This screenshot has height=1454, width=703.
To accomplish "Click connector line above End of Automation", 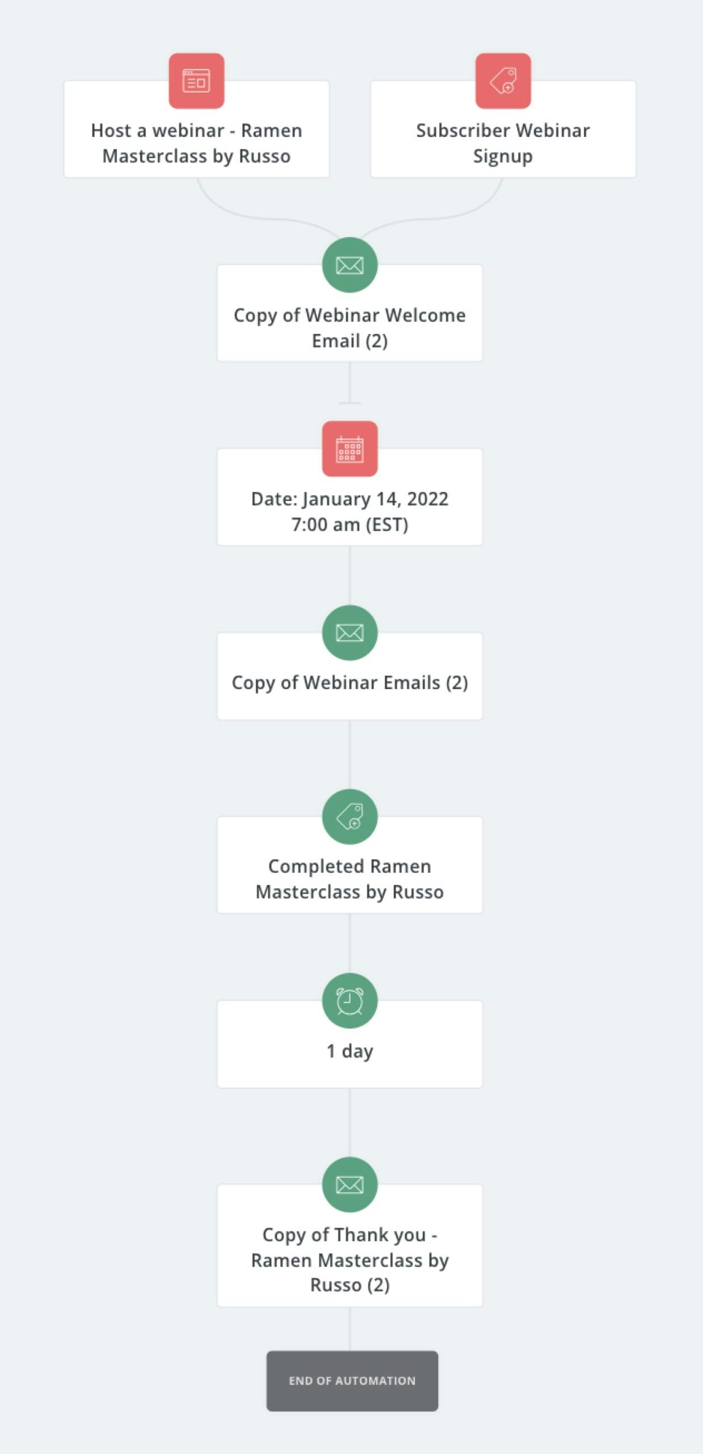I will [350, 1329].
